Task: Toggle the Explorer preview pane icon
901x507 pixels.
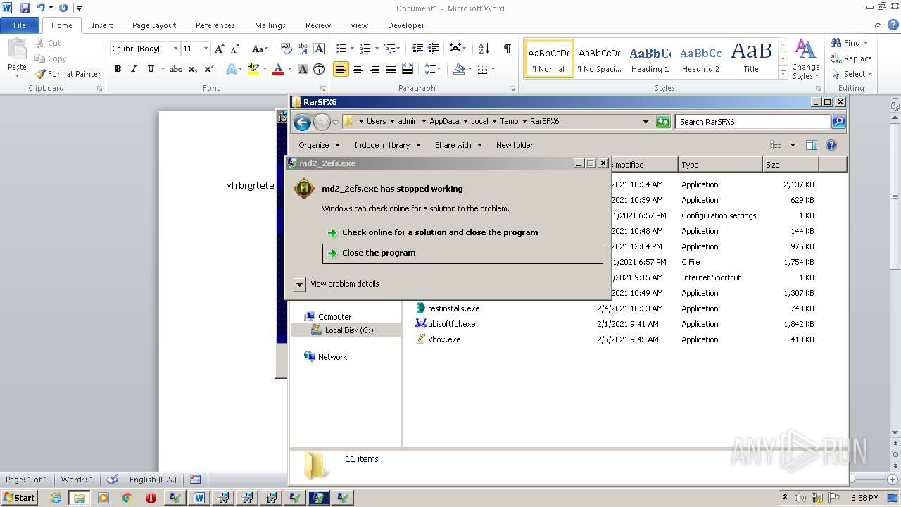Action: (x=811, y=145)
